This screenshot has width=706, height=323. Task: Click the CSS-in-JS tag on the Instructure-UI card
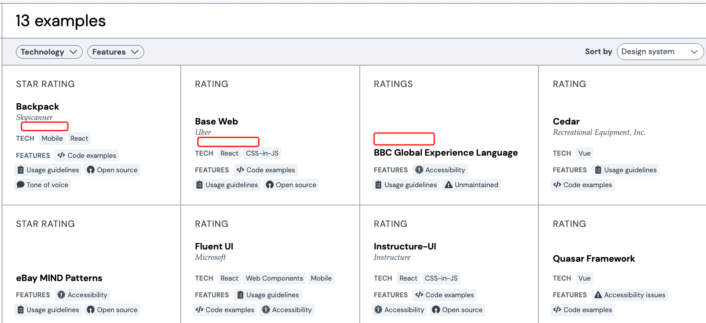click(x=441, y=278)
